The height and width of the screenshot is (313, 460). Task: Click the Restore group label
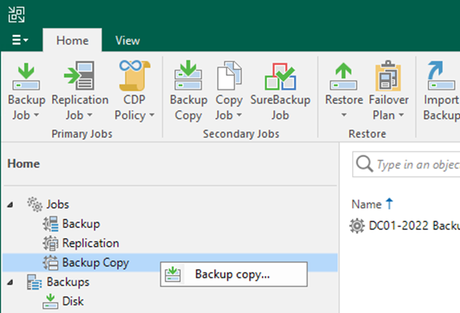(x=367, y=134)
